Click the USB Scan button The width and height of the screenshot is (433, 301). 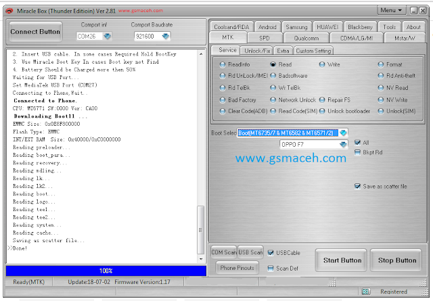[x=250, y=252]
